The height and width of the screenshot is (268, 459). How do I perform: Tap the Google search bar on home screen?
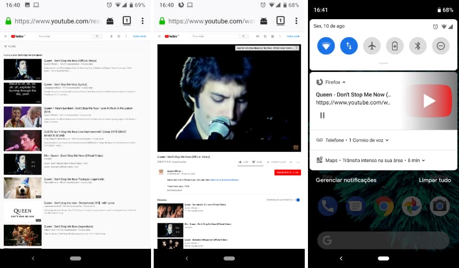383,240
